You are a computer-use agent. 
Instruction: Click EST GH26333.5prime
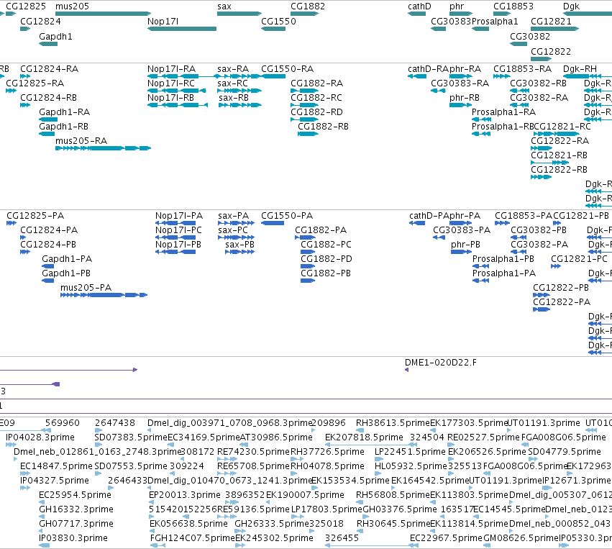coord(272,523)
